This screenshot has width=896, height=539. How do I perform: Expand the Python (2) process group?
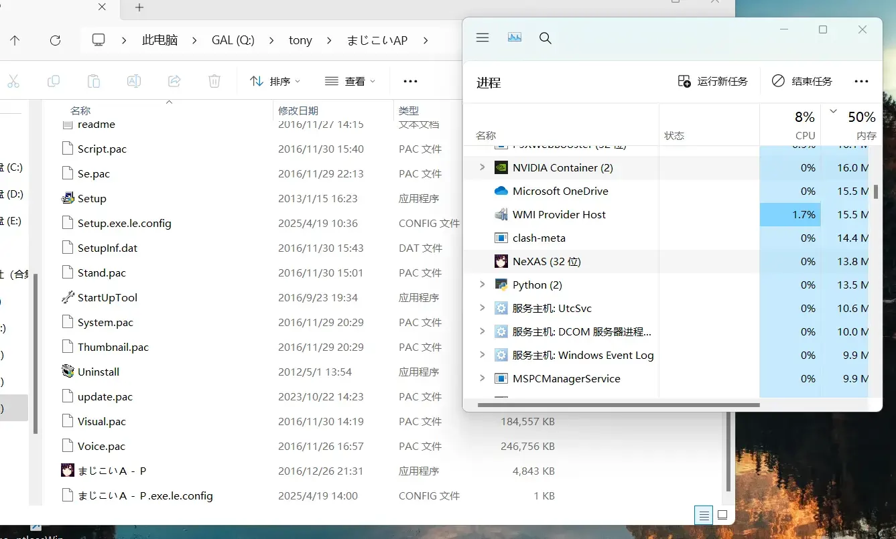[x=482, y=285]
